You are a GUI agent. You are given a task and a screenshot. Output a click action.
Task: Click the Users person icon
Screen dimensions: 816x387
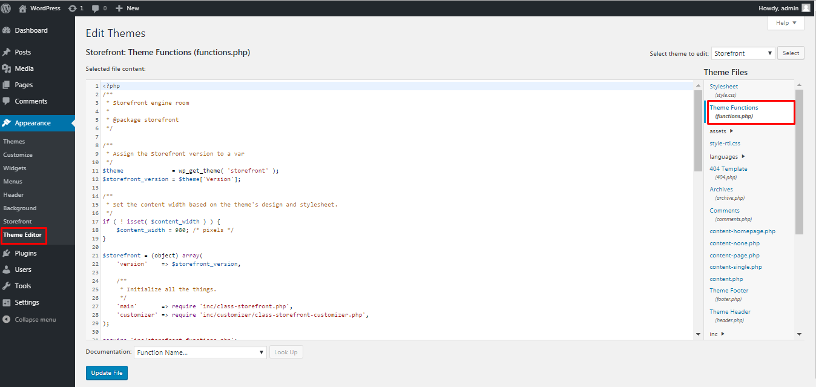7,270
